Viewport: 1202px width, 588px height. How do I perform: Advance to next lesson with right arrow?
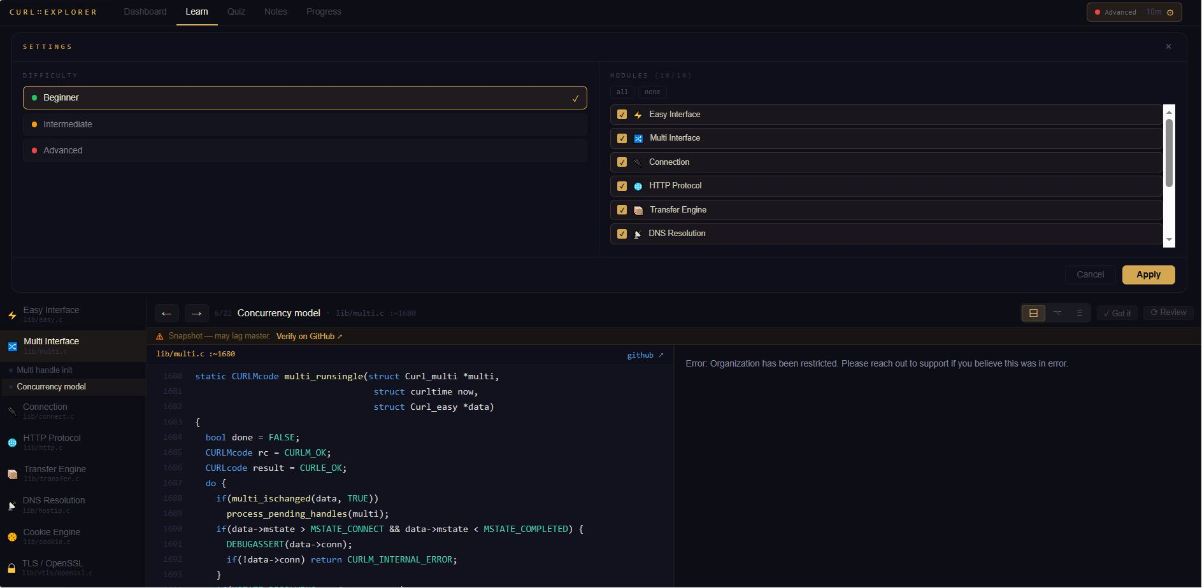pos(196,313)
